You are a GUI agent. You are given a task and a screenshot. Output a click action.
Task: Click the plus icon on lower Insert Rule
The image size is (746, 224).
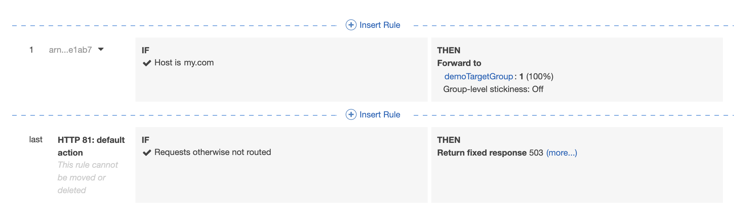click(x=351, y=114)
